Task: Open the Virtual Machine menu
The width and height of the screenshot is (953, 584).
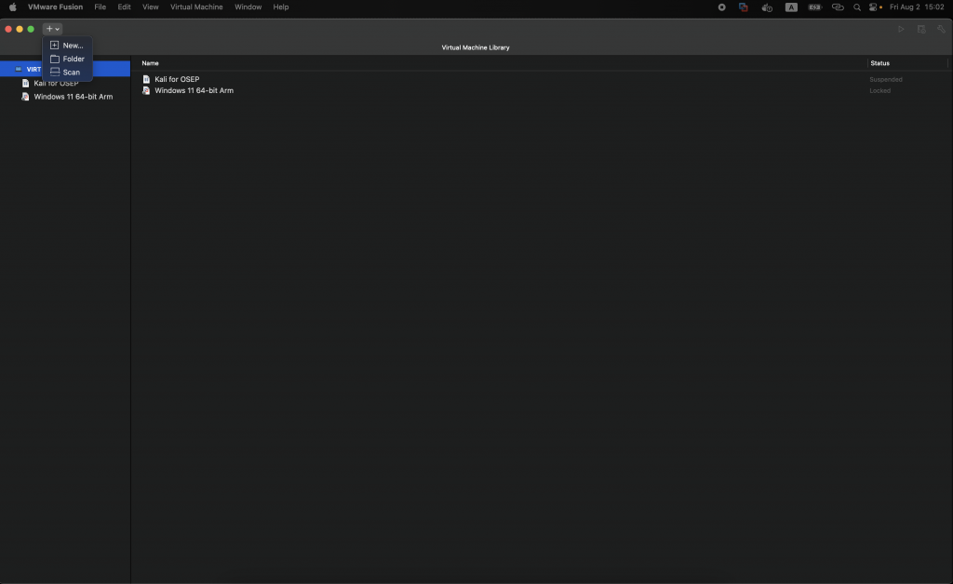Action: pos(196,7)
